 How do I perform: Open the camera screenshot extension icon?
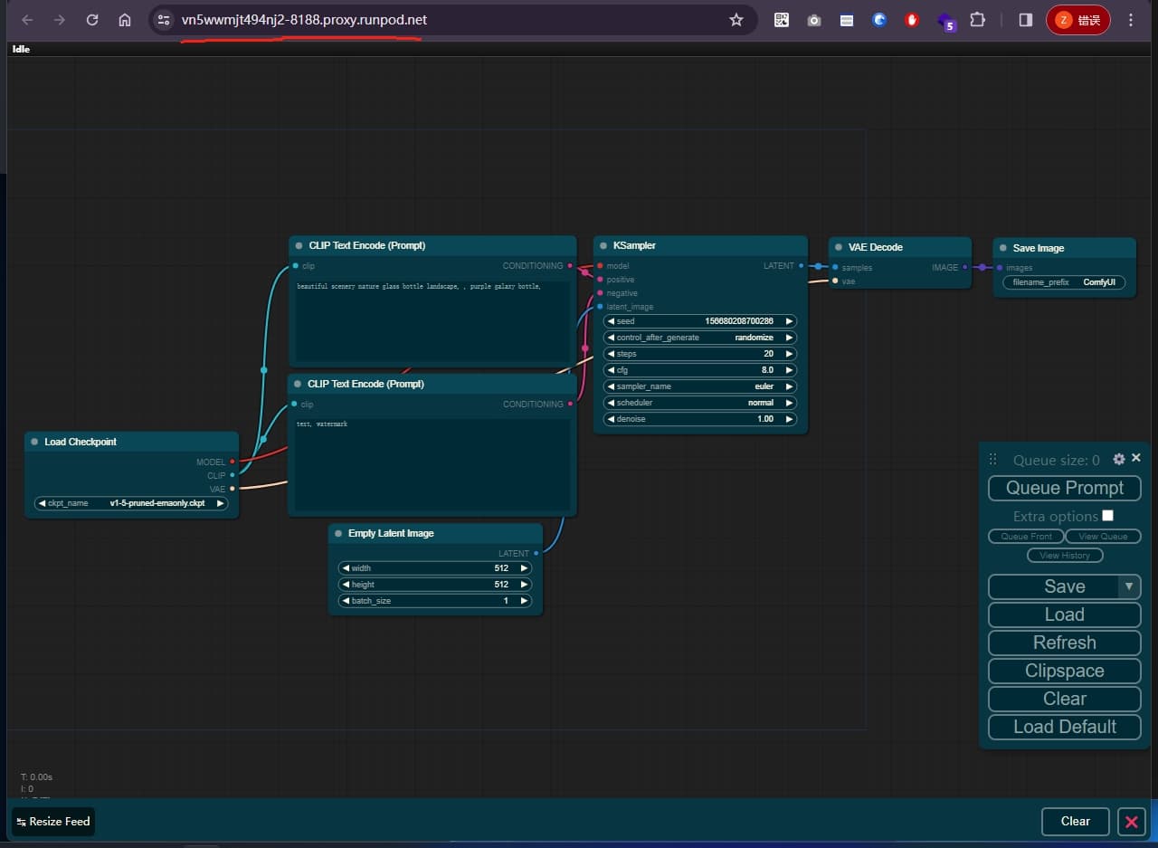814,20
